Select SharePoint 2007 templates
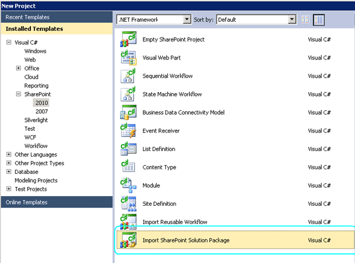The width and height of the screenshot is (355, 263). 41,111
